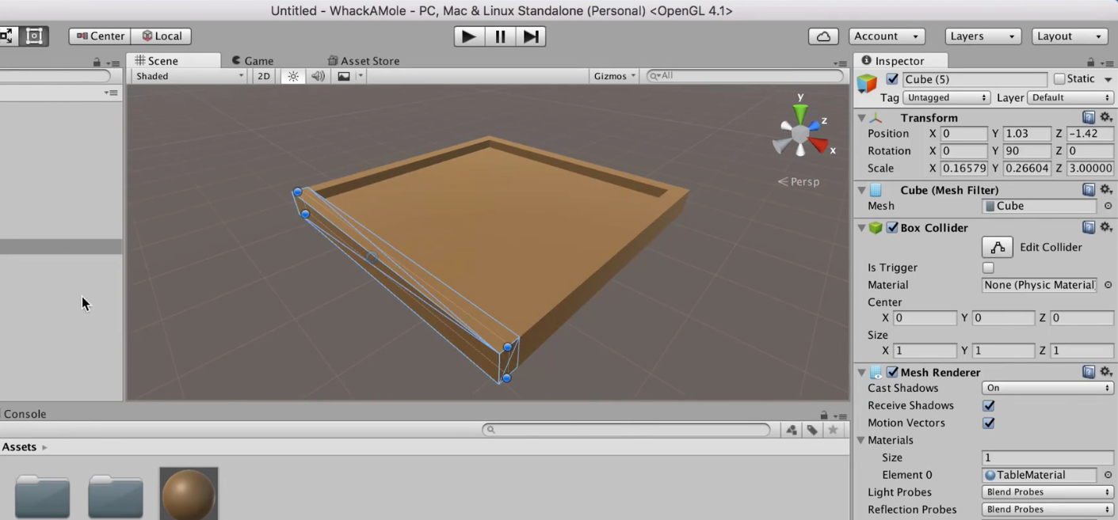This screenshot has height=520, width=1118.
Task: Switch to the Game tab
Action: click(258, 60)
